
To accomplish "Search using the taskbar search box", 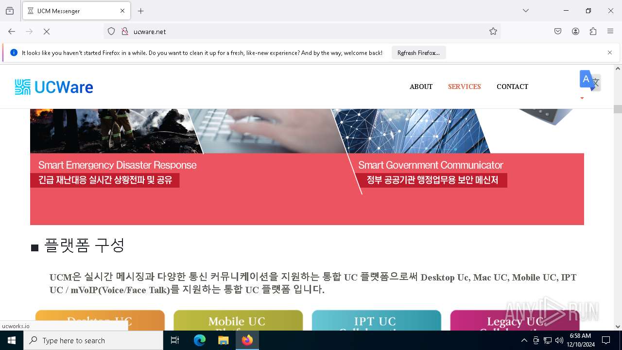I will point(93,340).
